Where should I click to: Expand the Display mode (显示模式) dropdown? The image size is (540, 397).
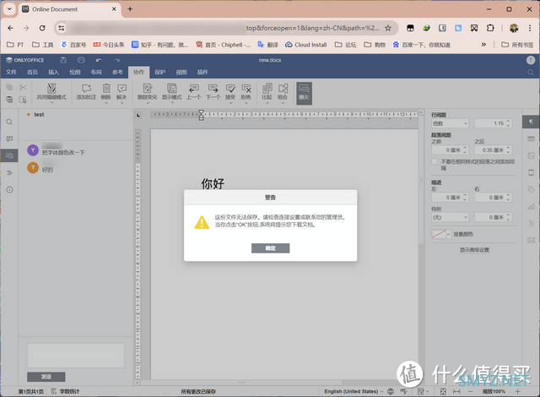(x=172, y=102)
